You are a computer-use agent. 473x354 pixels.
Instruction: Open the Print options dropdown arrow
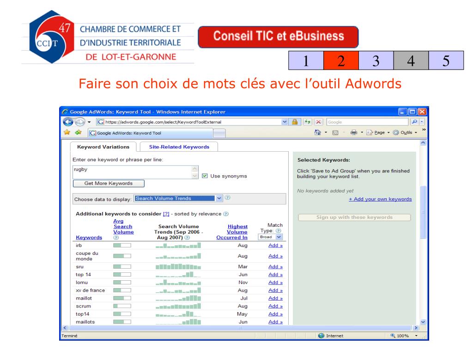362,132
